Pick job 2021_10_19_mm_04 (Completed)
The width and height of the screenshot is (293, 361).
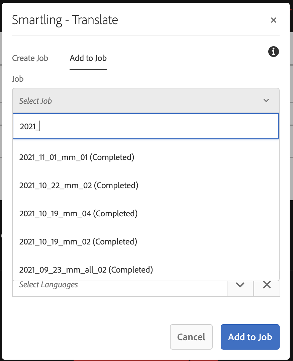(x=78, y=213)
